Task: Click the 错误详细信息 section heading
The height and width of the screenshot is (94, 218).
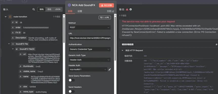Action: [128, 44]
